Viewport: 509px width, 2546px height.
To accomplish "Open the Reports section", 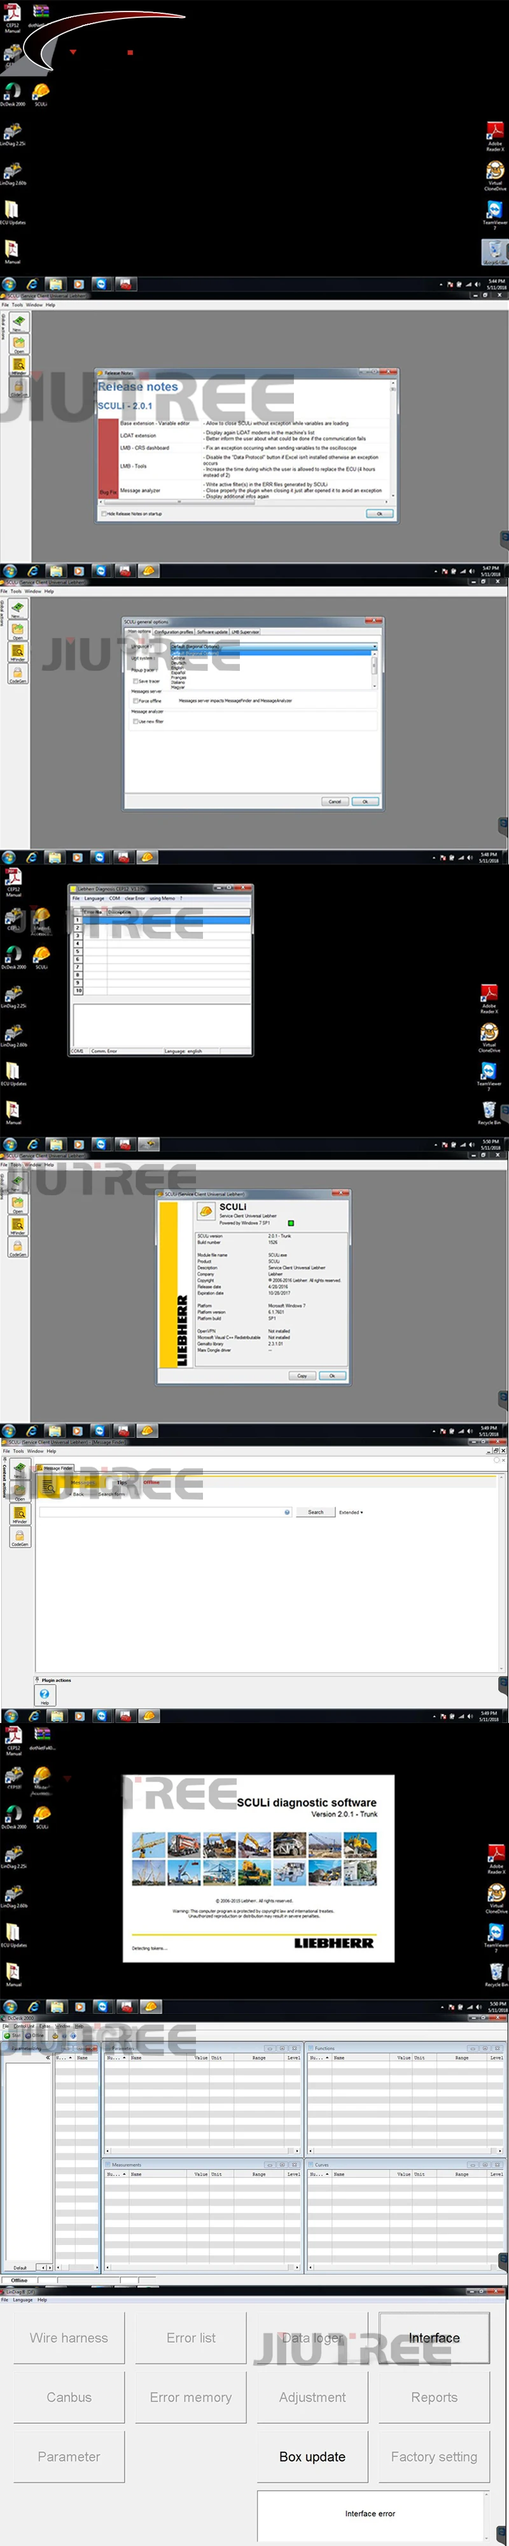I will pos(434,2397).
